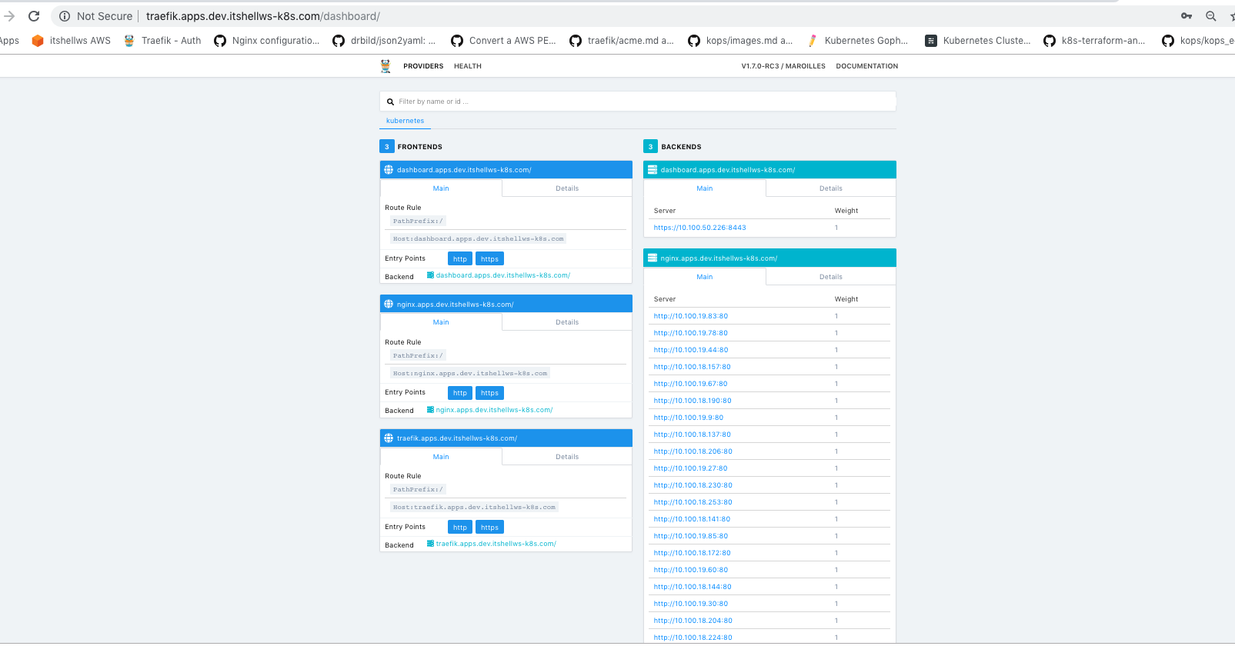Viewport: 1235px width, 646px height.
Task: Open server http://10.100.18.224:80
Action: pos(693,638)
